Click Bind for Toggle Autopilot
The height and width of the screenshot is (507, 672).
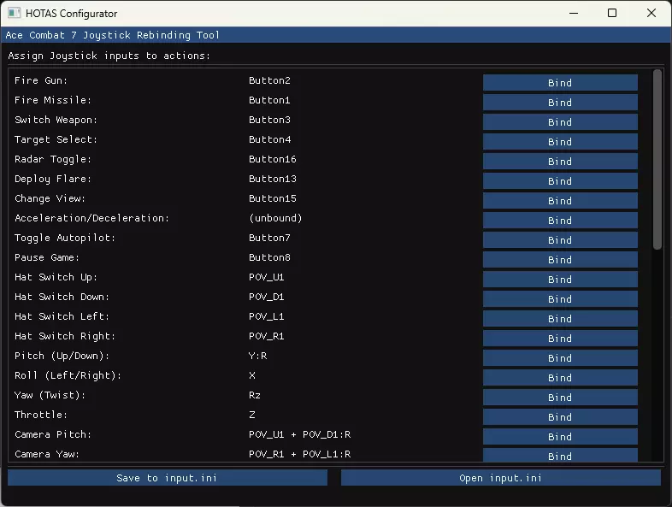(x=560, y=240)
